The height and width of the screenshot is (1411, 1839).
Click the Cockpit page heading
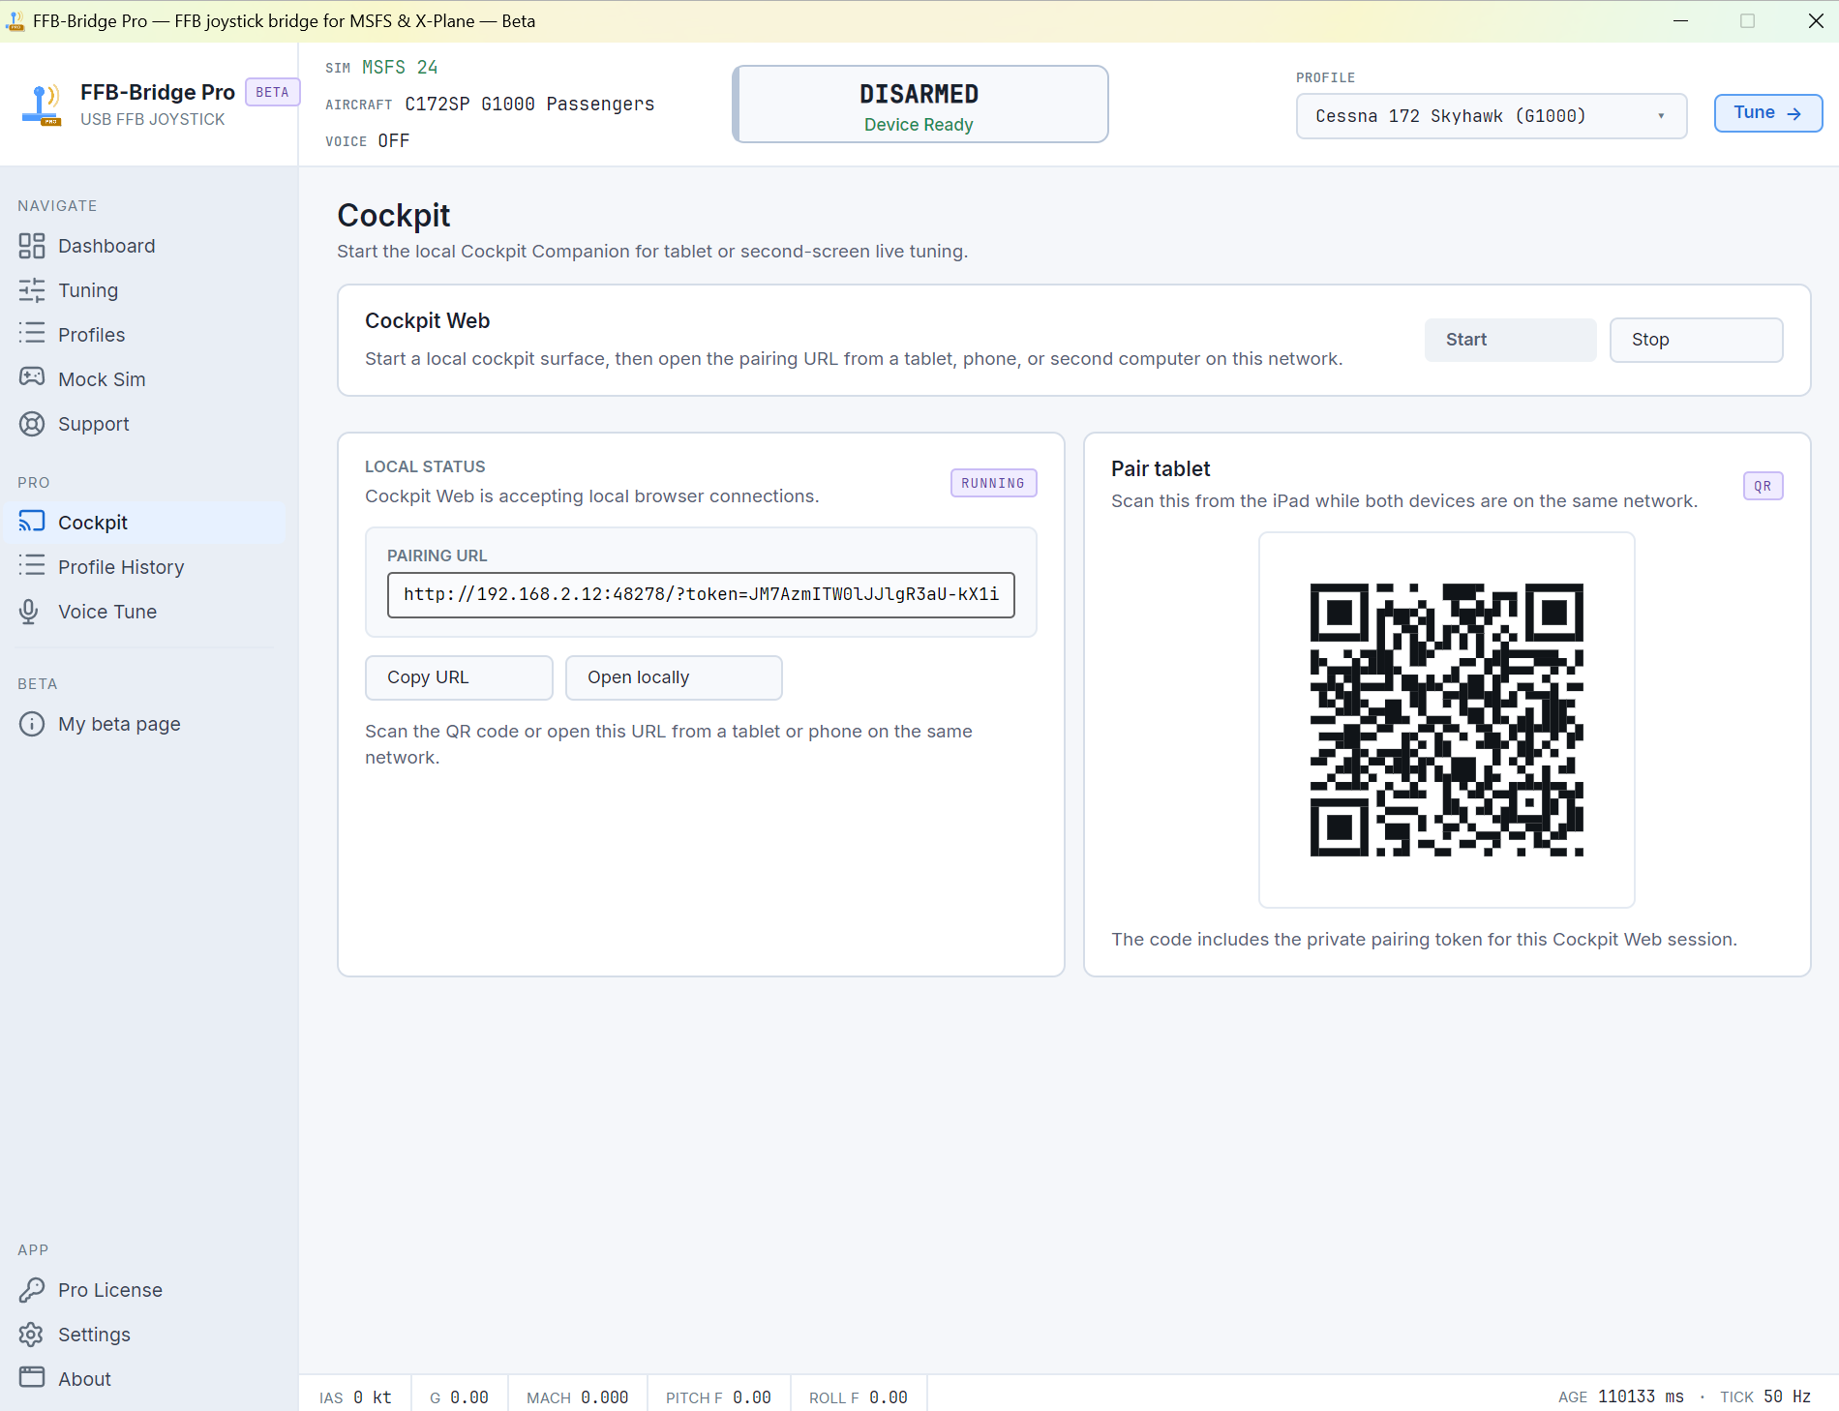[x=394, y=215]
